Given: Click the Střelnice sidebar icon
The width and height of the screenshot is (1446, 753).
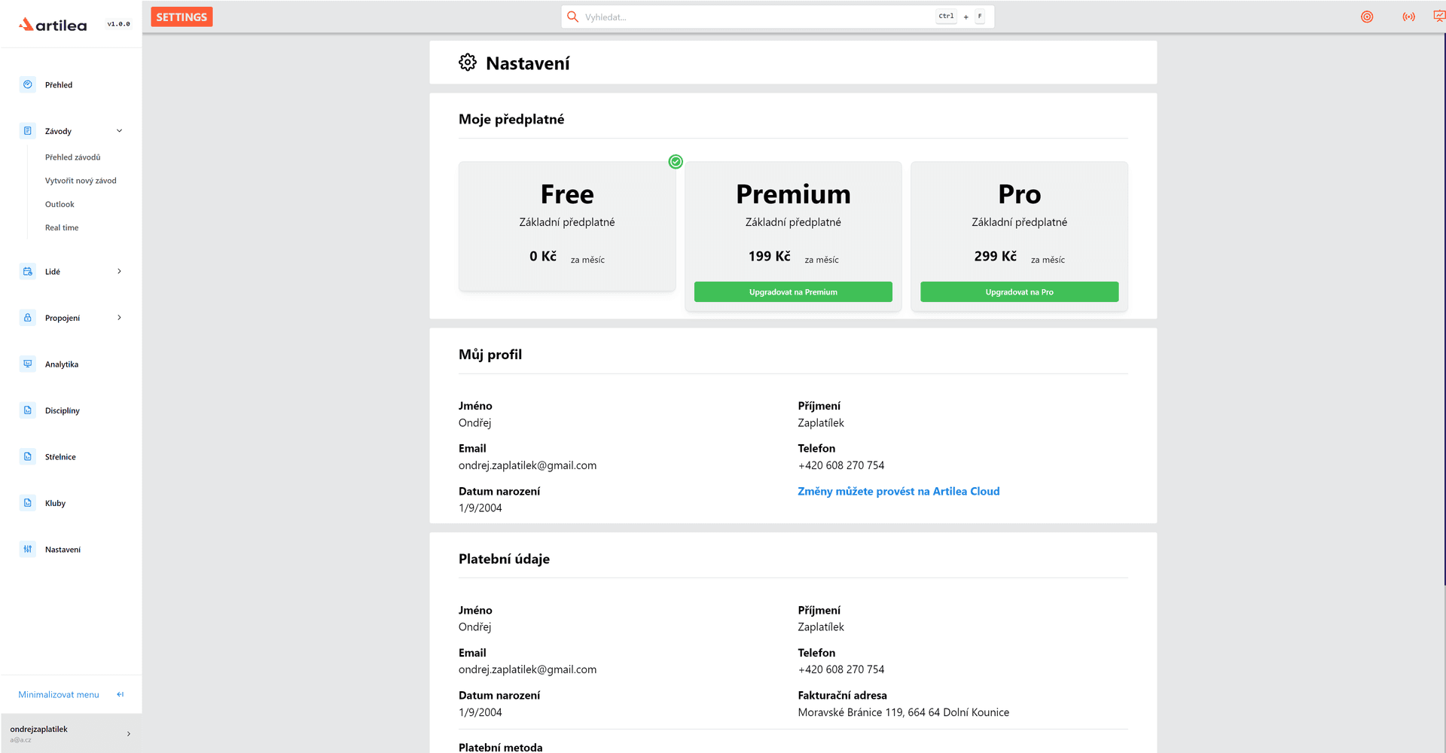Looking at the screenshot, I should click(x=28, y=456).
